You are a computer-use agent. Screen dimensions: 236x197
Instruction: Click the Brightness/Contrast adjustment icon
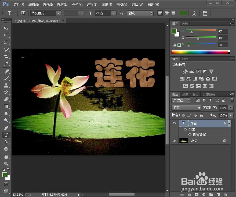[x=185, y=71]
